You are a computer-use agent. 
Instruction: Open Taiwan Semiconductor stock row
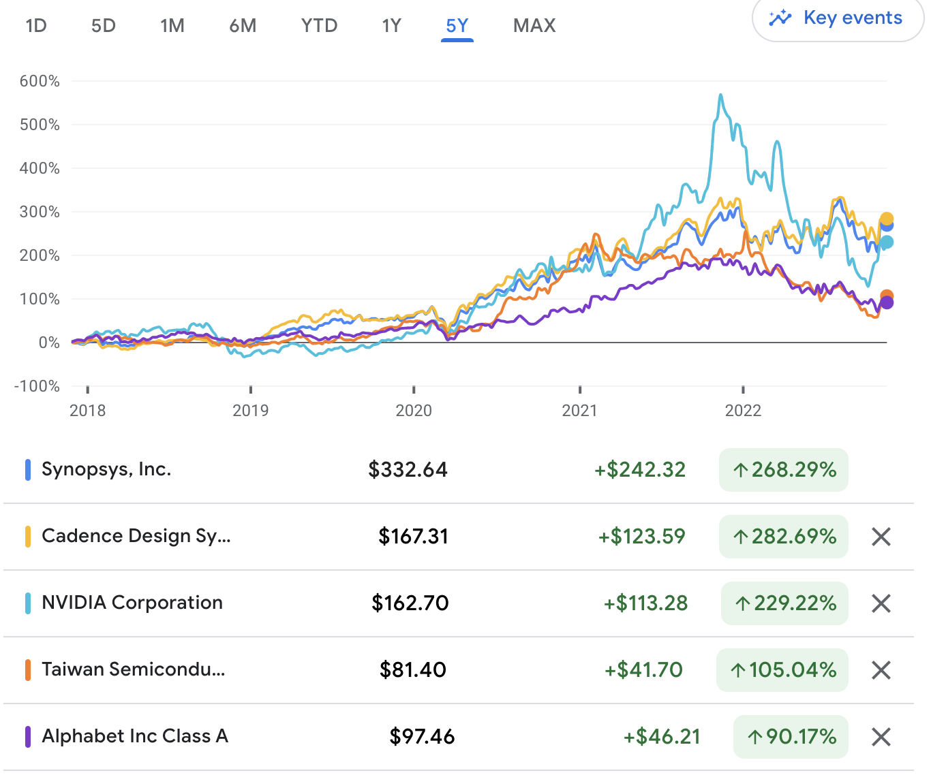pos(458,670)
